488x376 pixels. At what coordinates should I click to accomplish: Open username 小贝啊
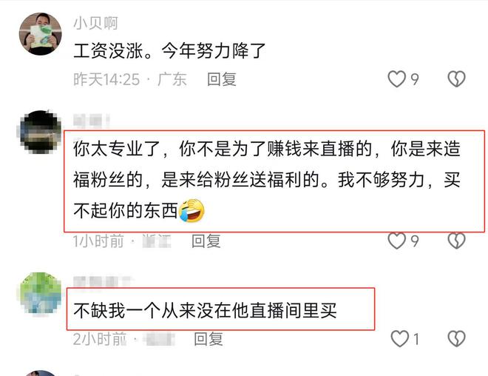(95, 24)
